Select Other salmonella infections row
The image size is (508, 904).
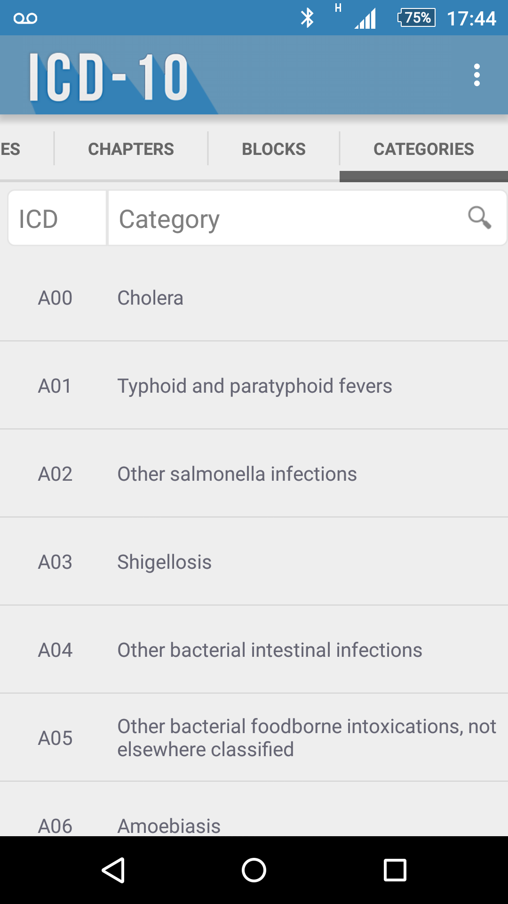point(254,474)
